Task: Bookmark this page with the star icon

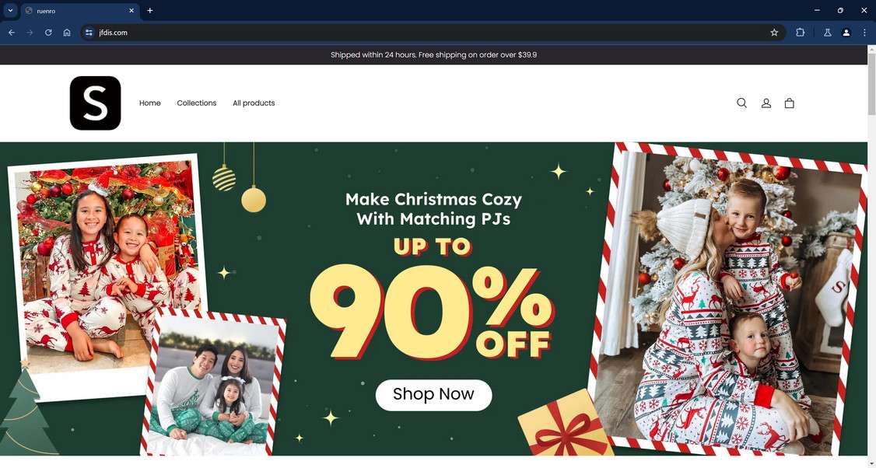Action: coord(774,33)
